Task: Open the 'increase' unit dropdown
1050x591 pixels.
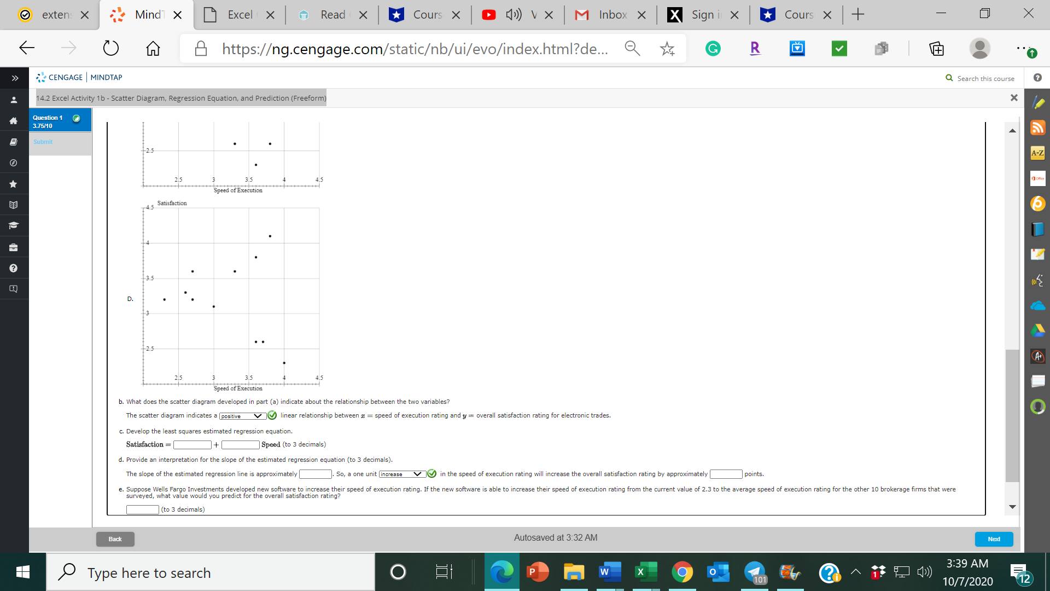Action: point(402,474)
